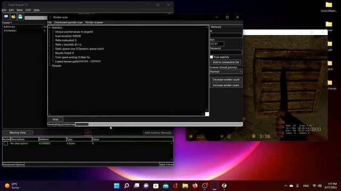Open File Explorer from taskbar
Screen dimensions: 341x191
185,186
